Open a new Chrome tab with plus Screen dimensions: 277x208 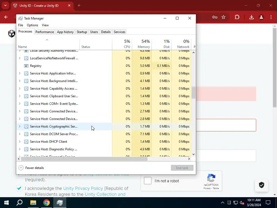[79, 5]
